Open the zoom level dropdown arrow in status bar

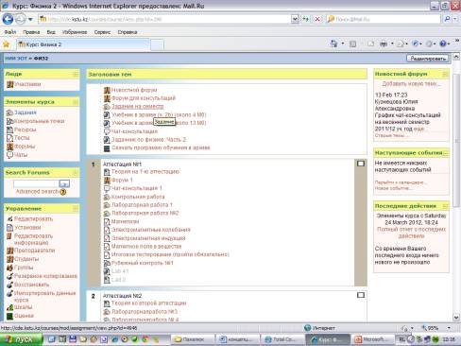(x=449, y=328)
